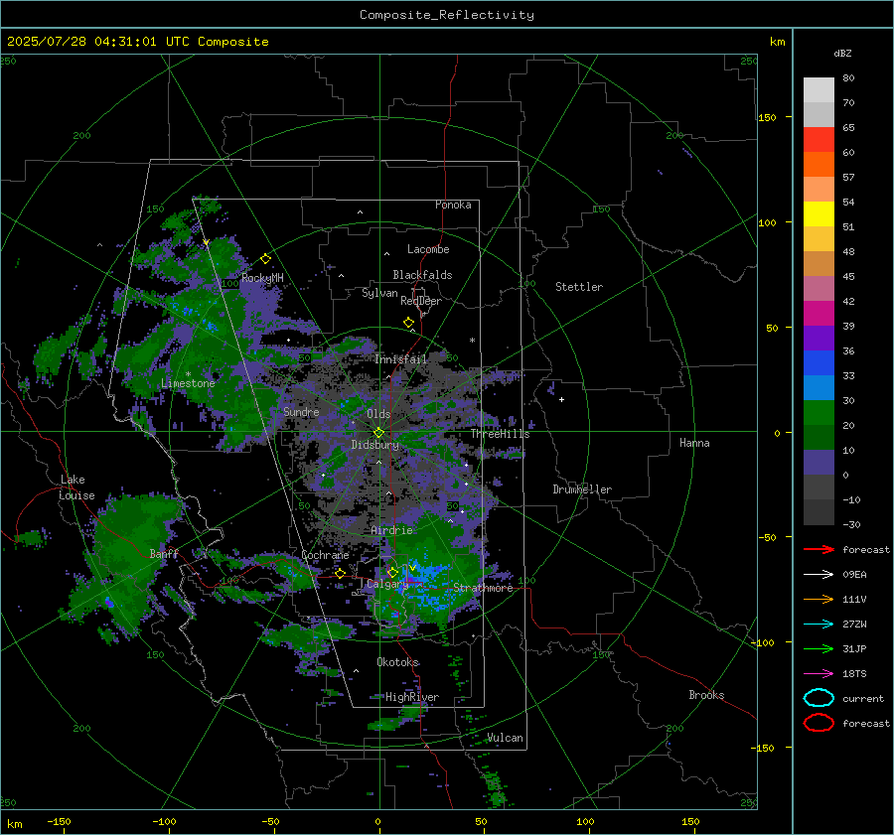The width and height of the screenshot is (894, 835).
Task: Click the RockyMH label
Action: [262, 278]
